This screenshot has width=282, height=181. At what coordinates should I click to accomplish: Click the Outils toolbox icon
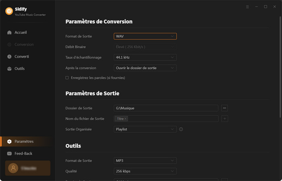(x=9, y=69)
